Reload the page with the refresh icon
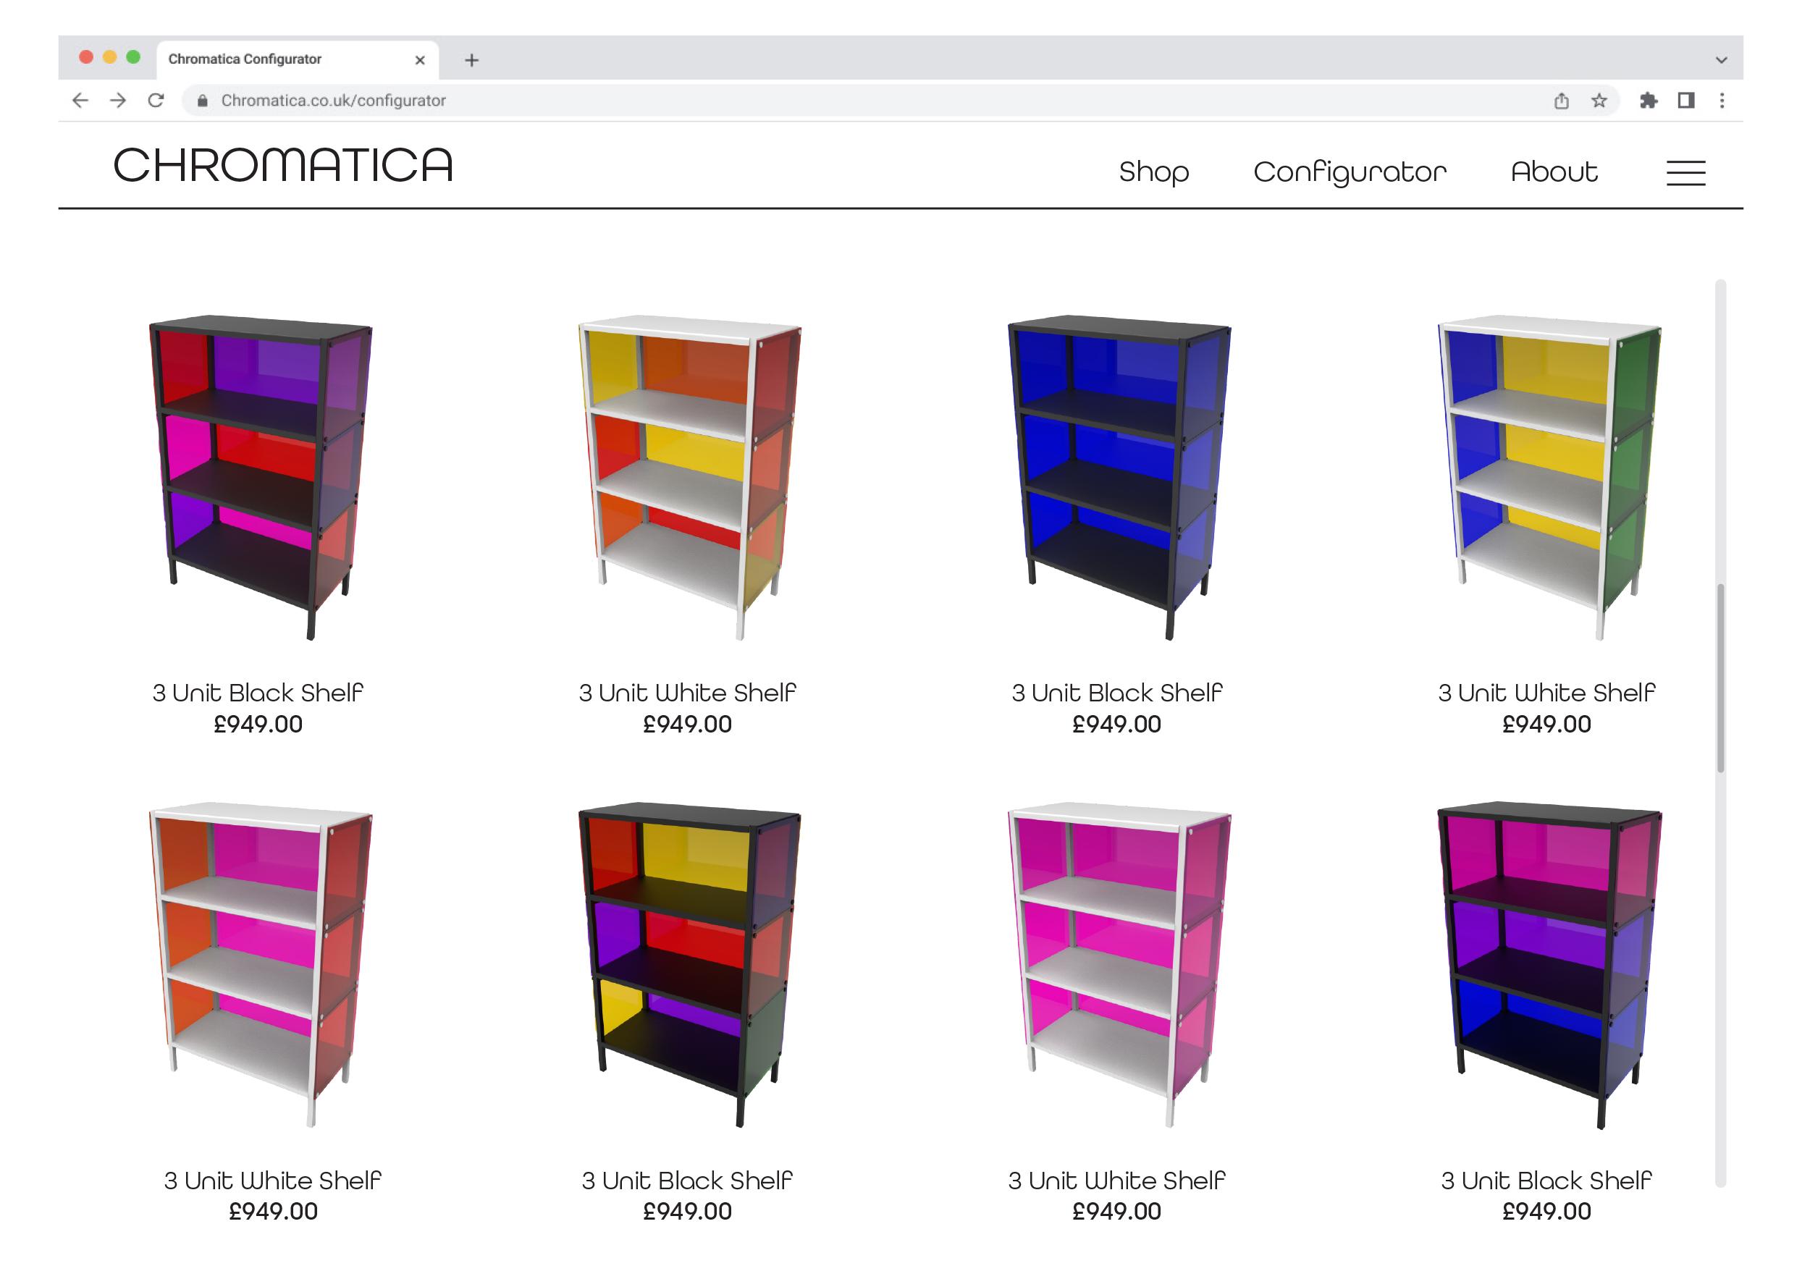This screenshot has width=1810, height=1279. (x=156, y=100)
